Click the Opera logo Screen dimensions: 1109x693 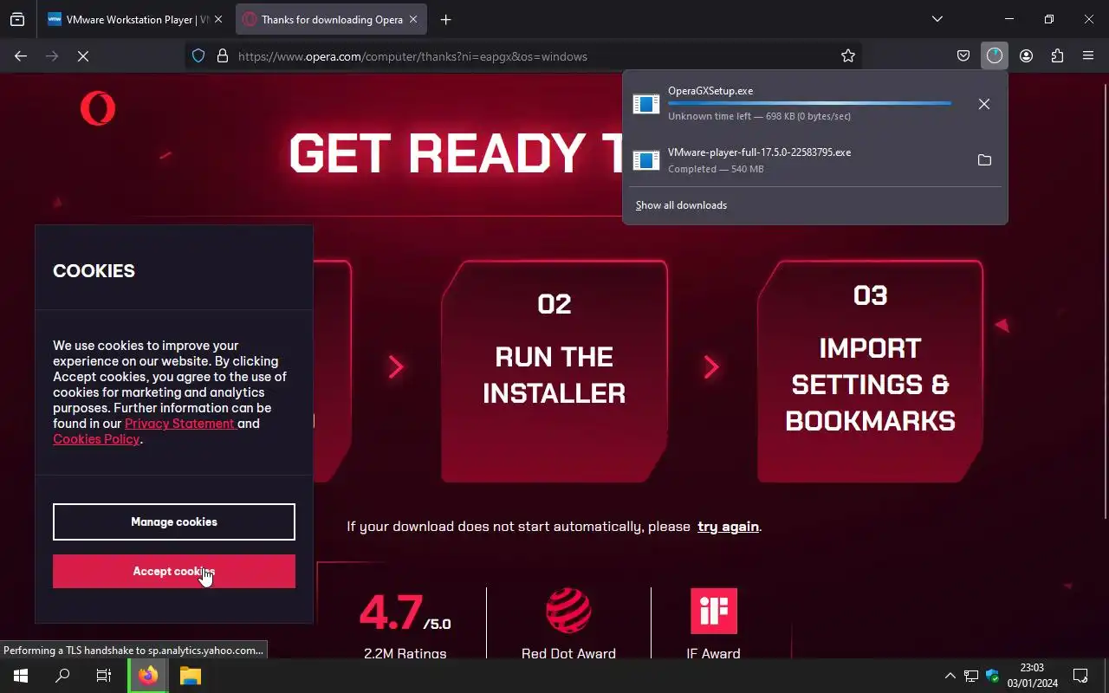click(x=98, y=108)
